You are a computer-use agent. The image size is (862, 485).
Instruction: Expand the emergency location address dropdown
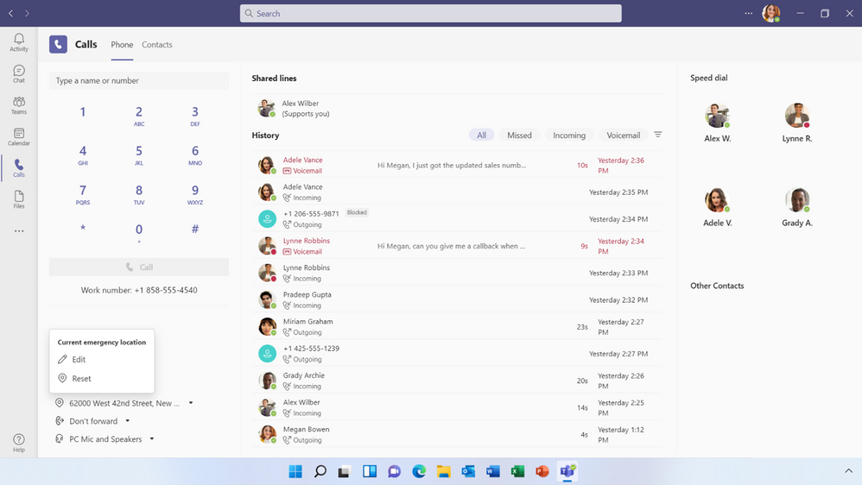click(191, 403)
